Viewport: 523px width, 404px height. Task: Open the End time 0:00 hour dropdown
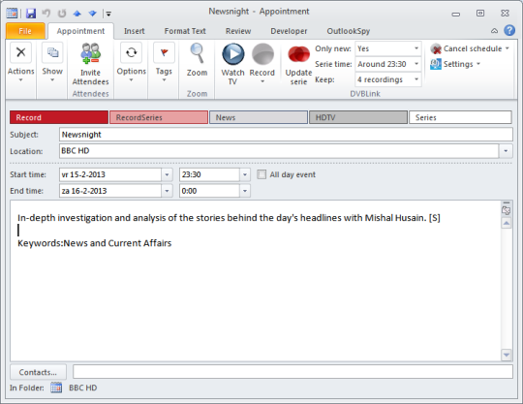coord(245,191)
